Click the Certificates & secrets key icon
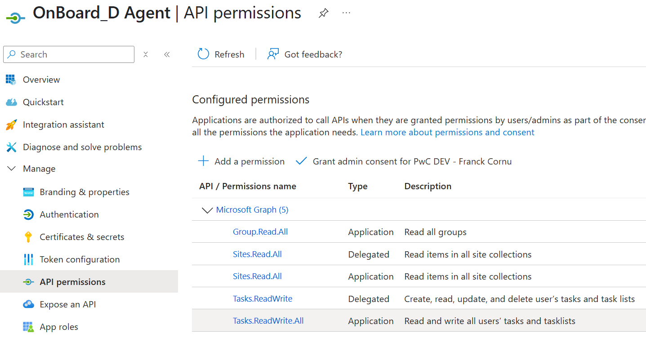 [28, 237]
